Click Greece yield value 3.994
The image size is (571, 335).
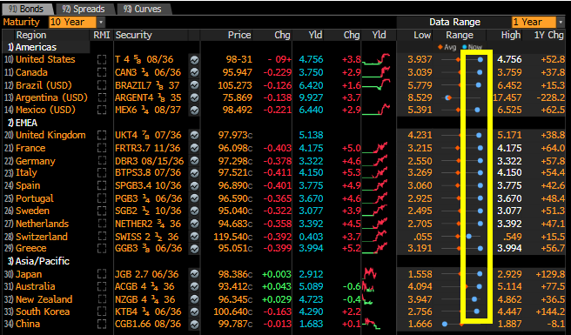pos(311,248)
